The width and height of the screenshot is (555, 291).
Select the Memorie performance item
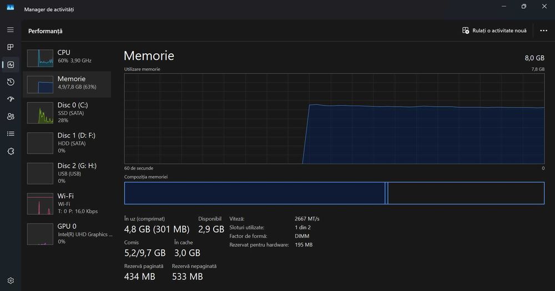coord(68,83)
